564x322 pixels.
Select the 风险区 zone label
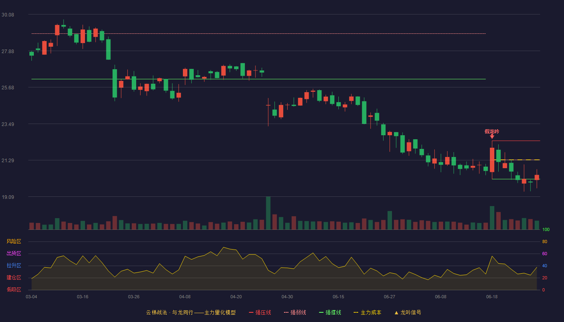pos(14,242)
